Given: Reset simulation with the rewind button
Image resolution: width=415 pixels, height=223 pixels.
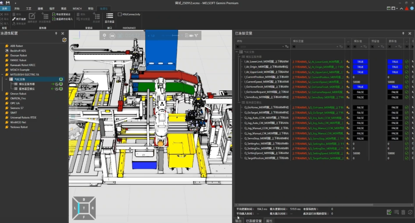Looking at the screenshot, I should (112, 36).
